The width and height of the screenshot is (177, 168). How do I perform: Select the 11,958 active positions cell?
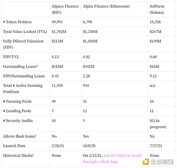click(57, 86)
